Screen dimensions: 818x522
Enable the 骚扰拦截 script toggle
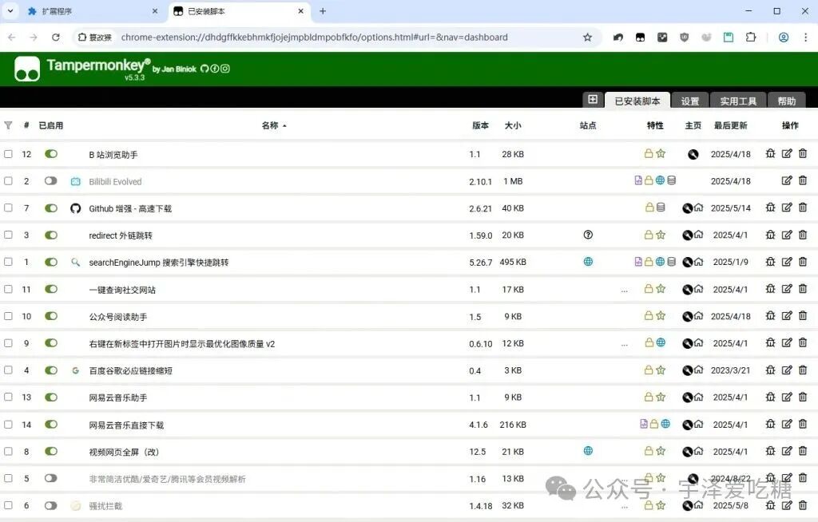point(50,505)
